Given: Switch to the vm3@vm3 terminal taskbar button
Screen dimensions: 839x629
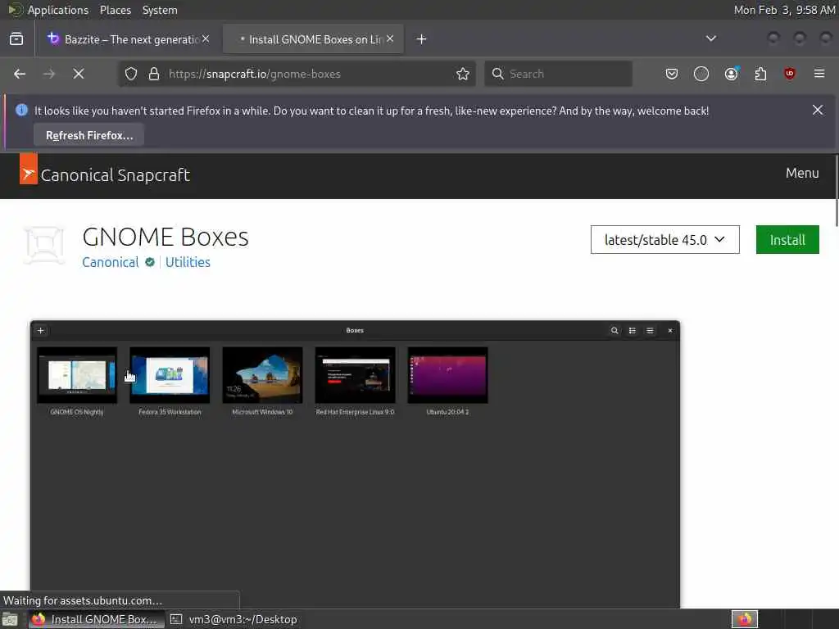Looking at the screenshot, I should click(234, 619).
